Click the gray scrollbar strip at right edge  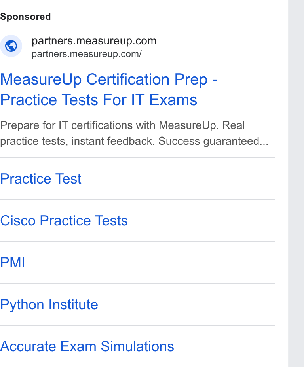[x=296, y=183]
